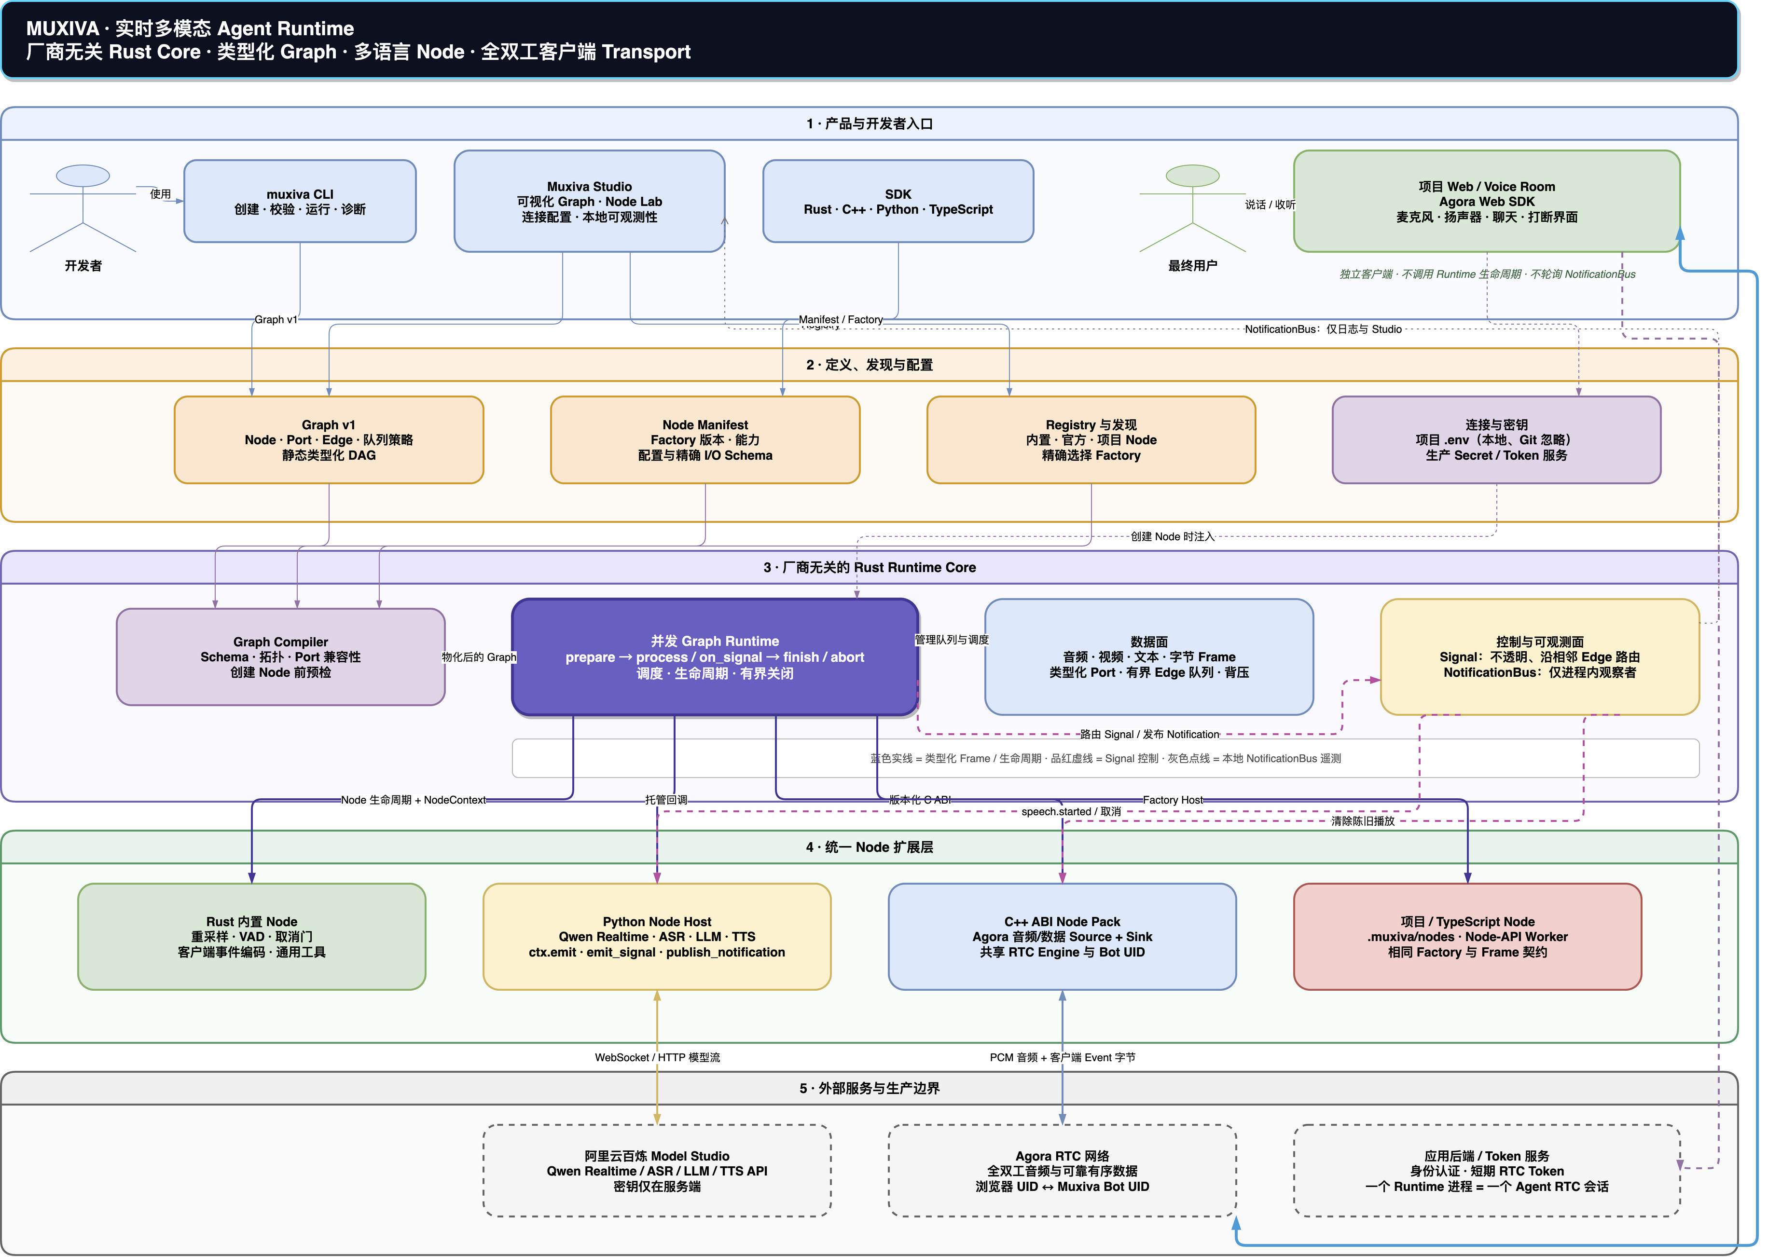Select the 阿里云百炼 Model Studio box
Viewport: 1768px width, 1257px height.
pos(656,1170)
